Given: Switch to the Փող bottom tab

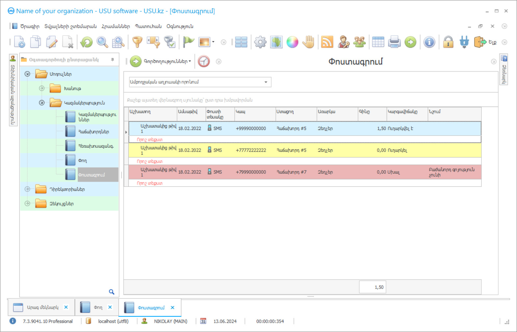Looking at the screenshot, I should click(98, 307).
